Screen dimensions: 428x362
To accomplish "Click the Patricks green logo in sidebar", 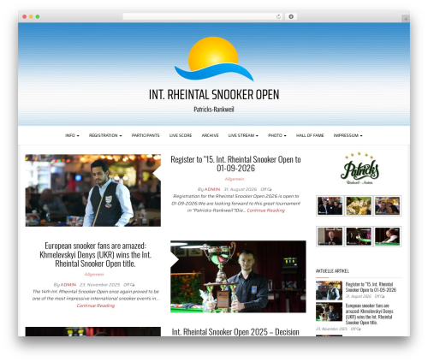I will click(x=360, y=169).
